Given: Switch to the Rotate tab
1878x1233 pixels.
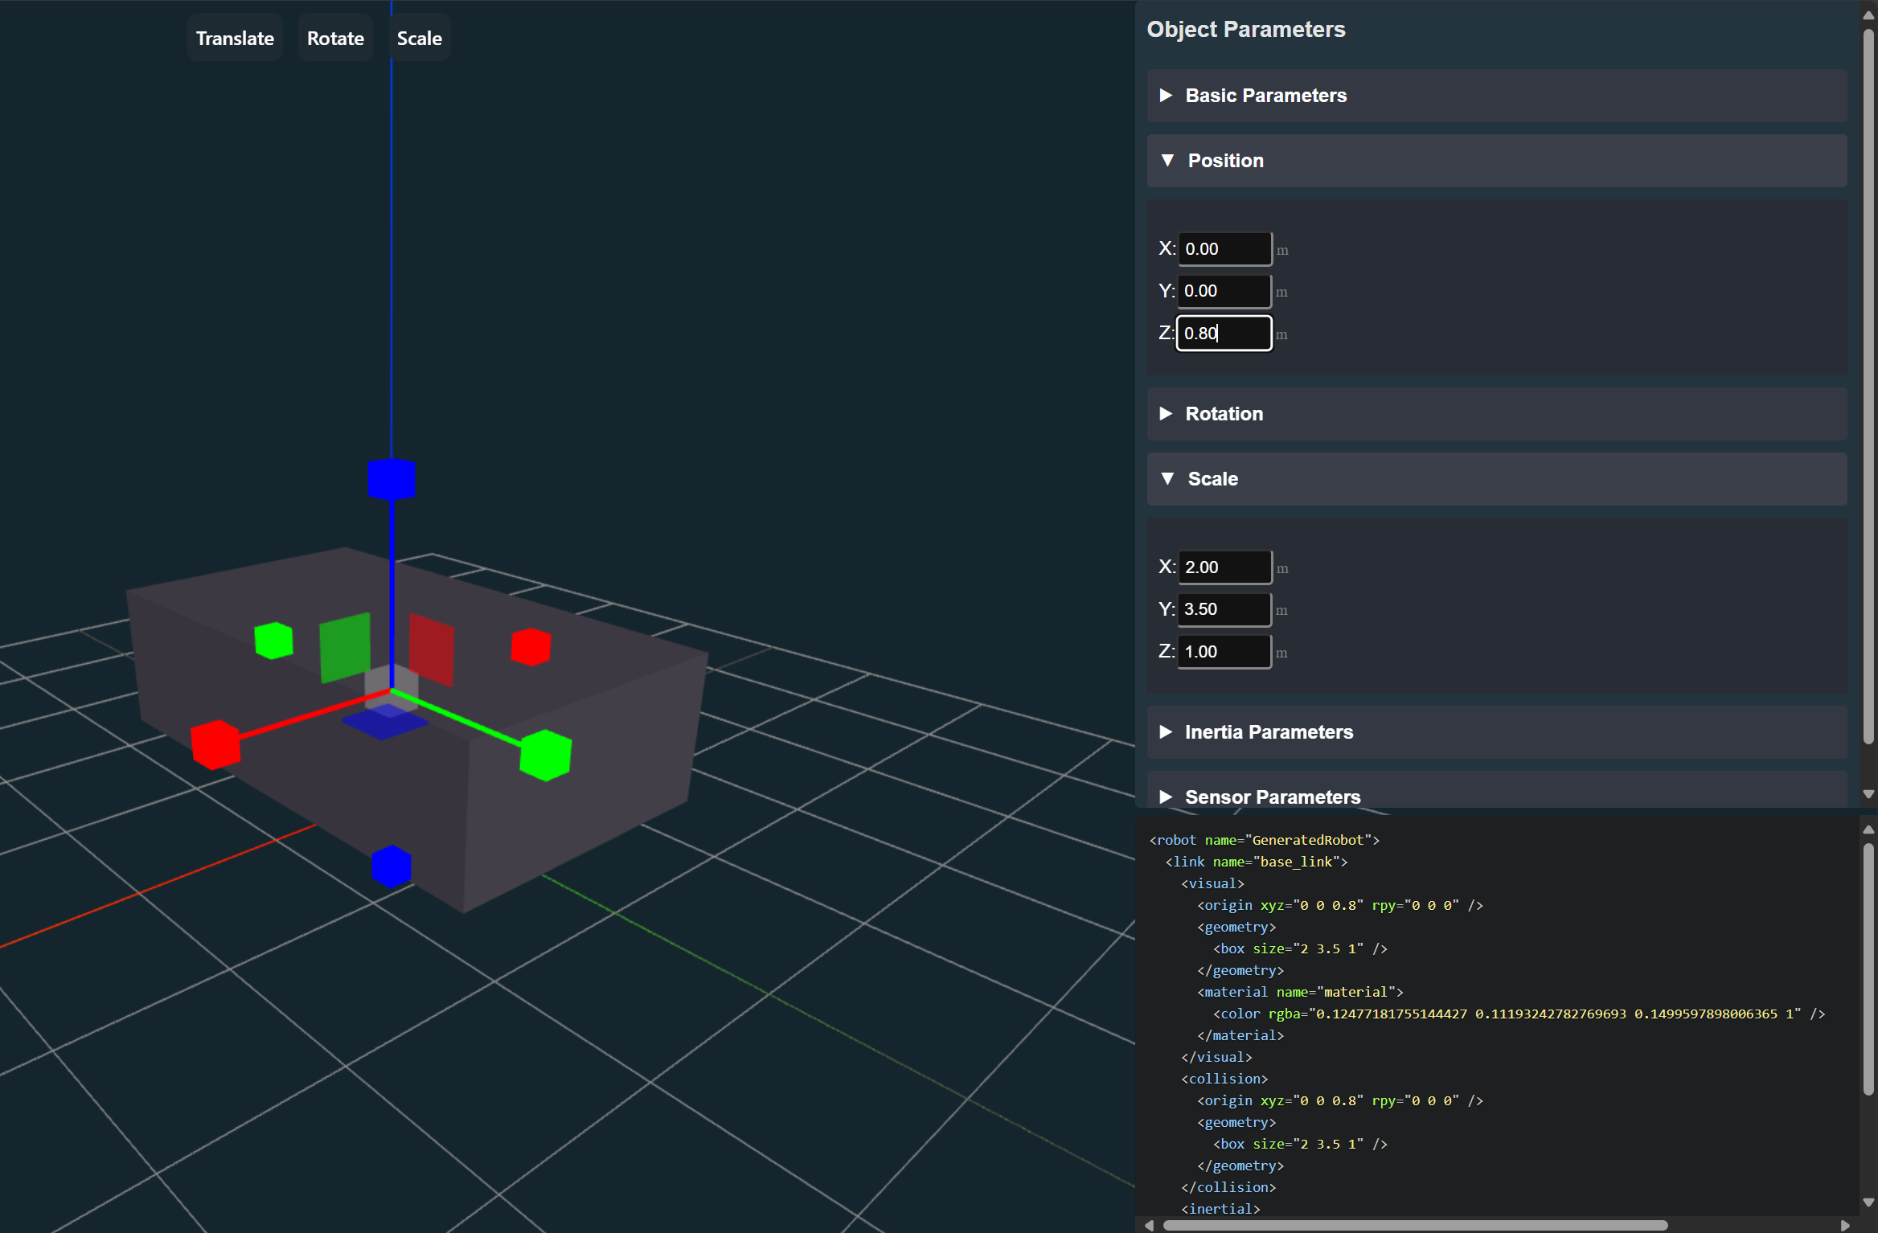Looking at the screenshot, I should 336,37.
